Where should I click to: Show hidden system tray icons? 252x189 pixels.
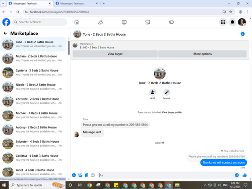click(205, 185)
